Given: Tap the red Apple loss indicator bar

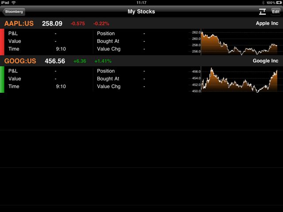Looking at the screenshot, I should point(2,42).
